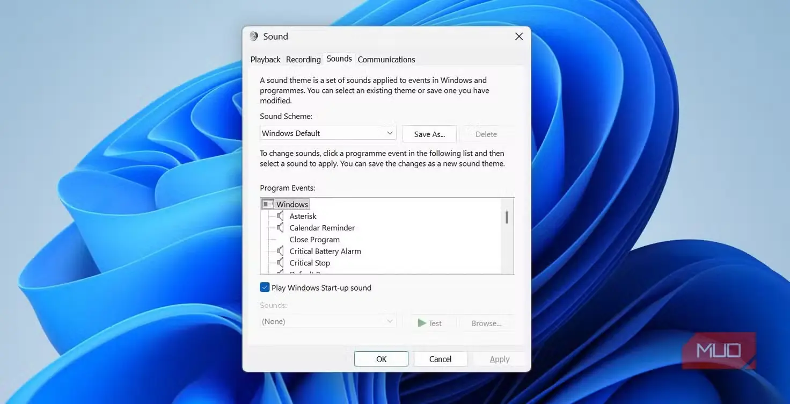The height and width of the screenshot is (404, 790).
Task: Select the Windows item in Program Events
Action: [292, 204]
